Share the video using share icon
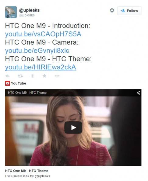The width and height of the screenshot is (148, 181). coord(138,93)
